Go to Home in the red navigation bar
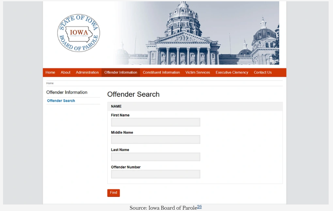Image resolution: width=333 pixels, height=211 pixels. [x=50, y=72]
